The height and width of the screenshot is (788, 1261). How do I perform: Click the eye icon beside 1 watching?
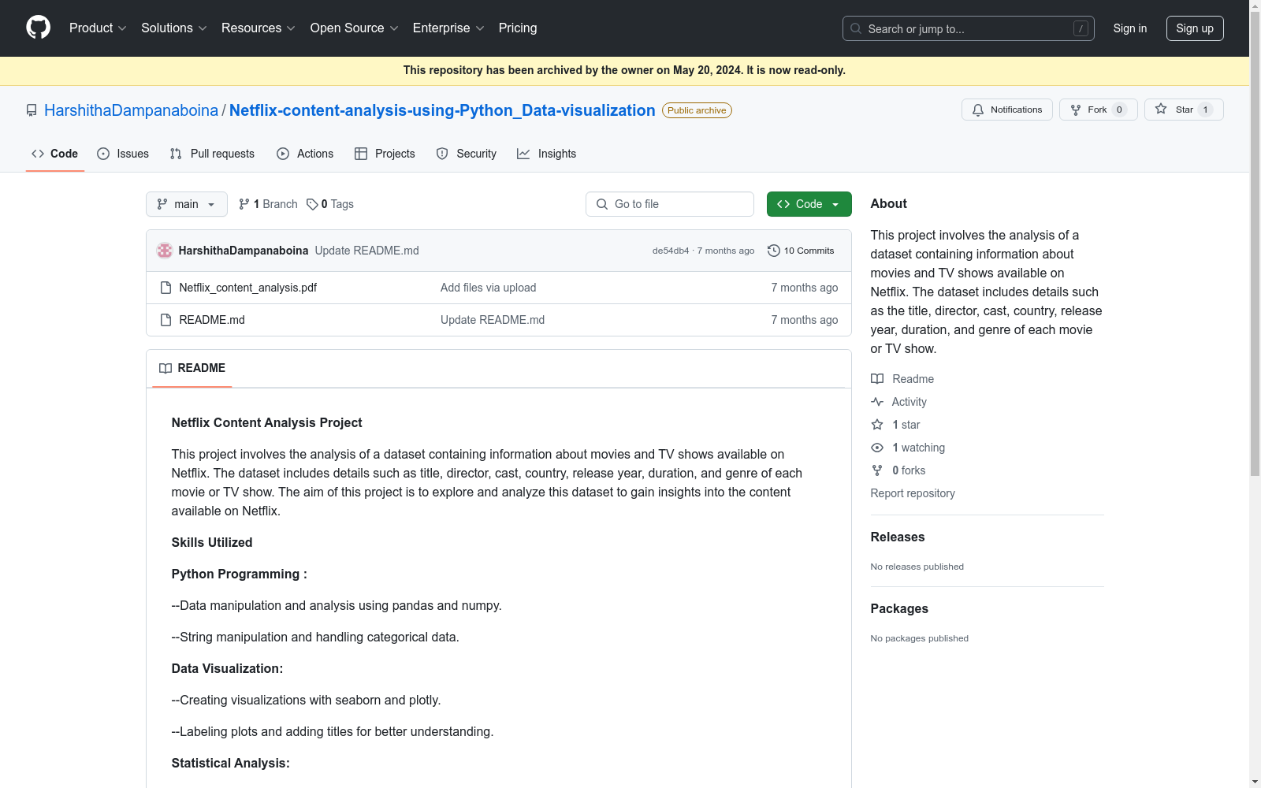877,448
